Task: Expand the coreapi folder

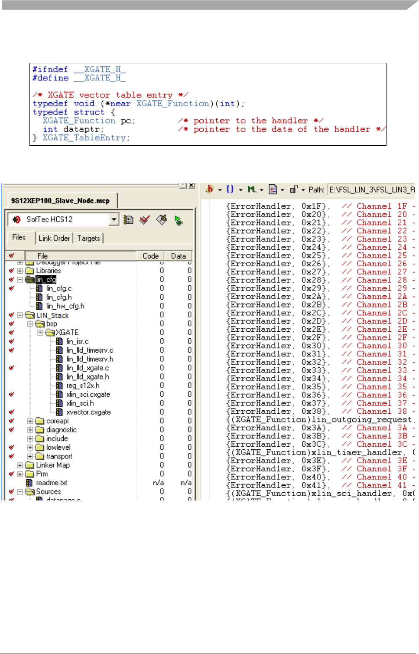Action: (x=30, y=421)
